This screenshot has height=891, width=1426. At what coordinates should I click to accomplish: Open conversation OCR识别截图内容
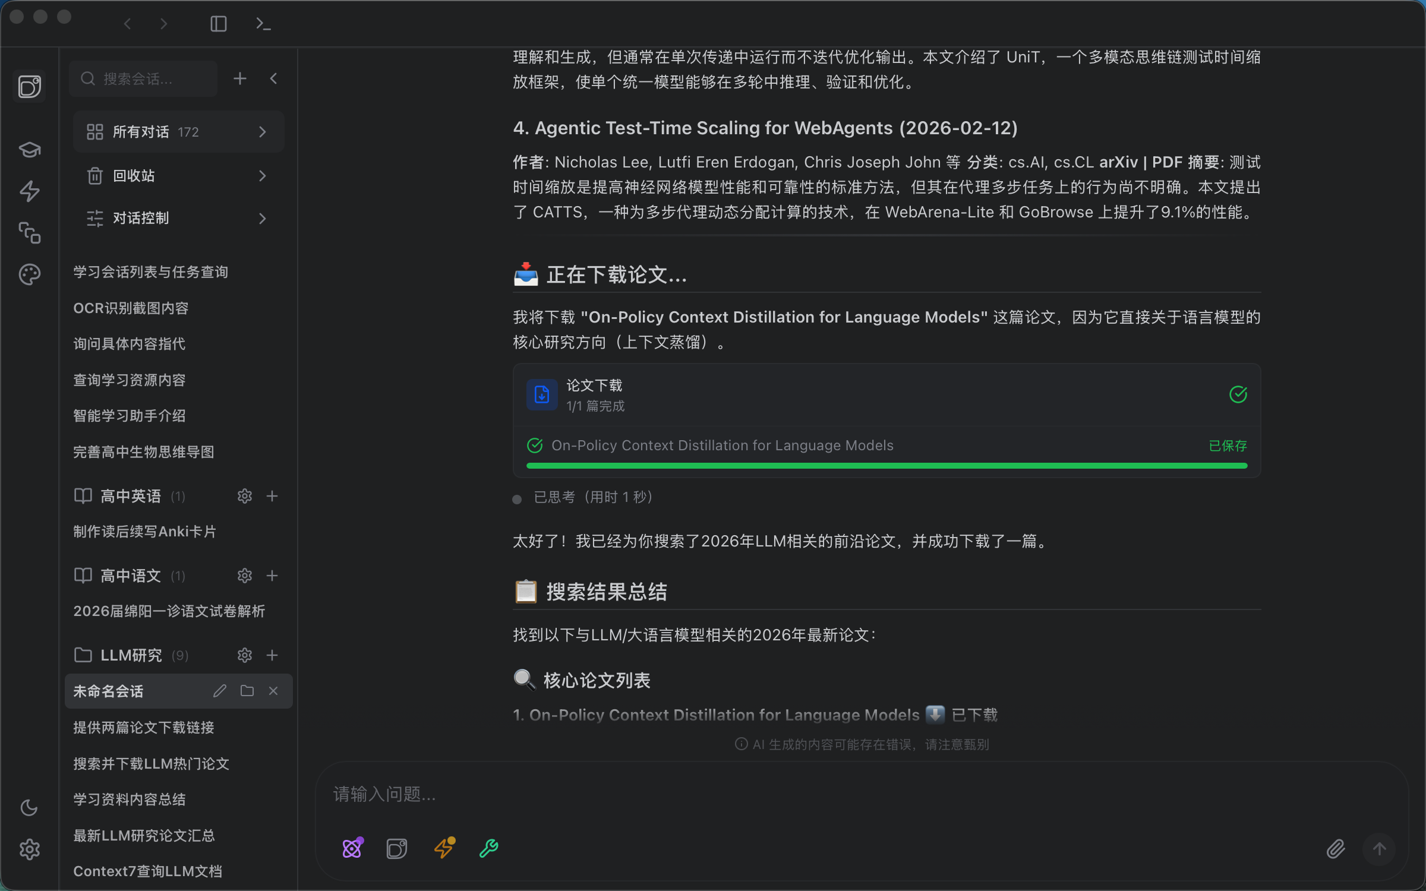point(131,308)
